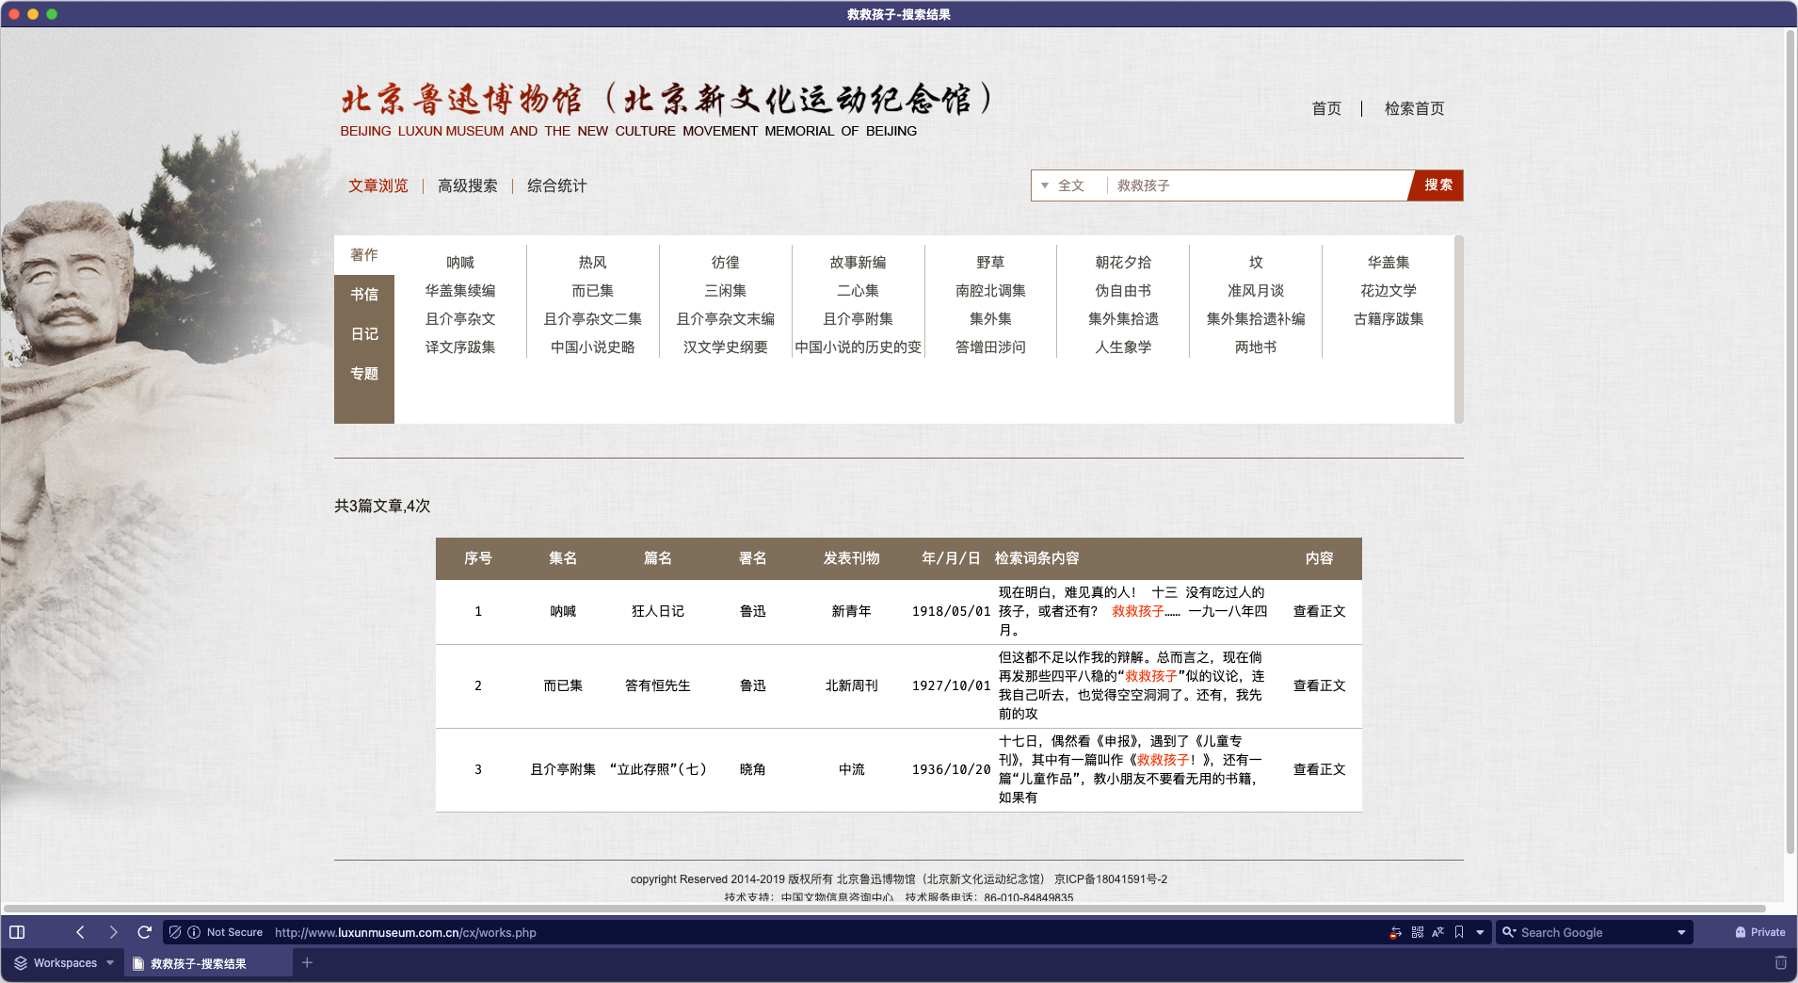1798x983 pixels.
Task: Bookmark this page with the bookmark icon
Action: pos(1458,932)
